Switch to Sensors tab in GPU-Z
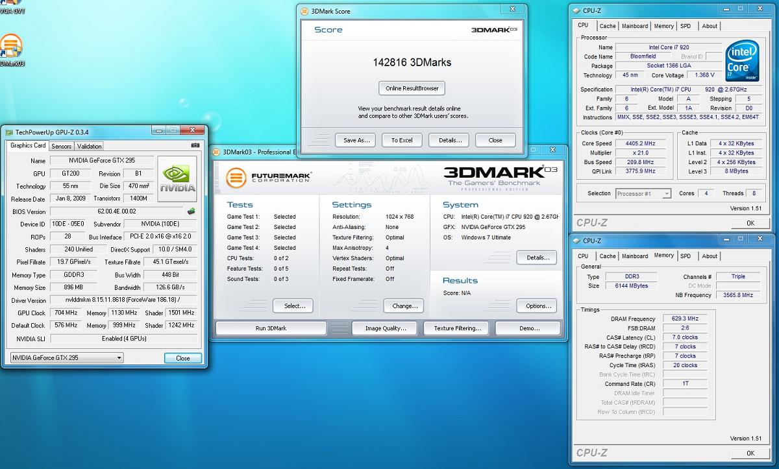Viewport: 779px width, 469px height. tap(62, 147)
